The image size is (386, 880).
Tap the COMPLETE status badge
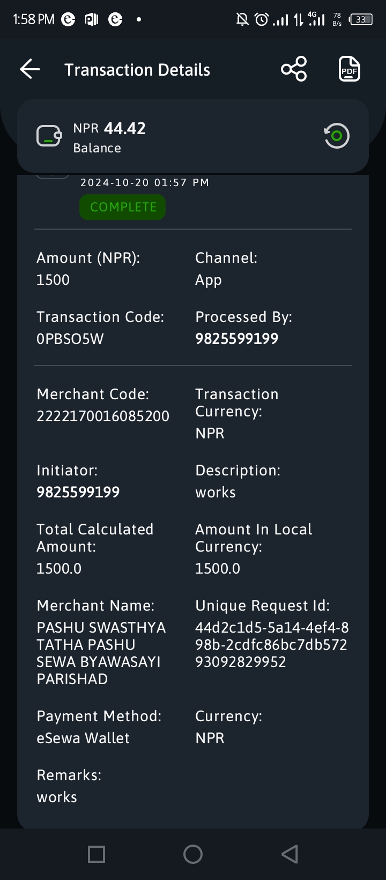click(x=123, y=207)
